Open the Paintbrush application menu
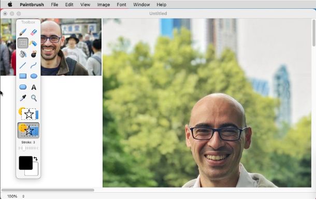Screen dimensions: 316x200 tap(32, 5)
